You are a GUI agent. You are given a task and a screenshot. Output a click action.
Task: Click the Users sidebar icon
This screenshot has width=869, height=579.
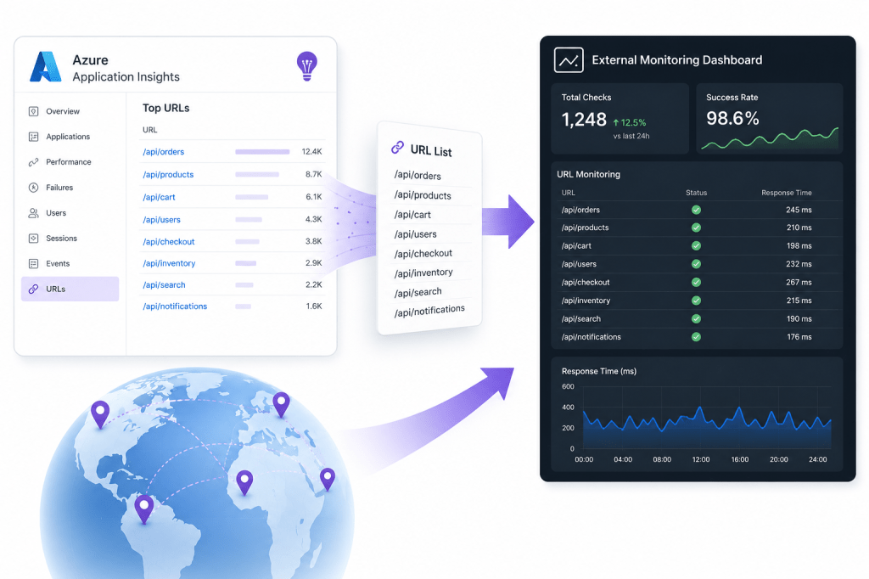pos(33,213)
